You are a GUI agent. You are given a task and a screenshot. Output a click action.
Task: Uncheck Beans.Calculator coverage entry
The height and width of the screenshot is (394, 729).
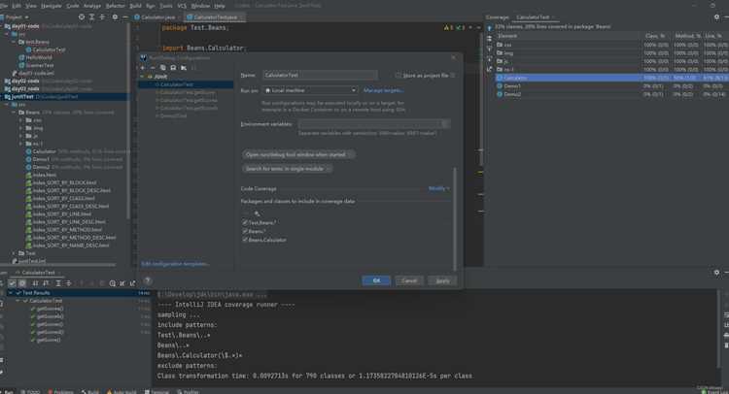245,240
